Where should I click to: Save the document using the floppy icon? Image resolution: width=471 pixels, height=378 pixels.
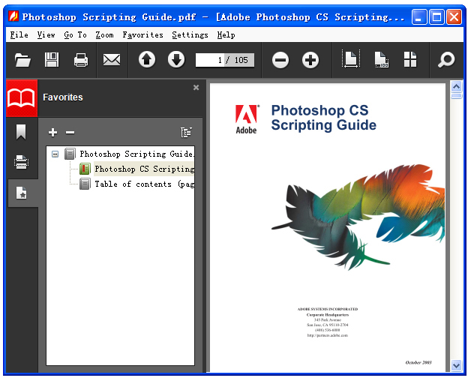(x=52, y=59)
